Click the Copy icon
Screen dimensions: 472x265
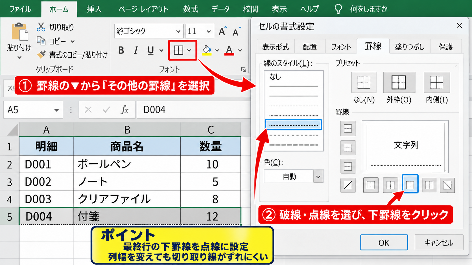41,41
